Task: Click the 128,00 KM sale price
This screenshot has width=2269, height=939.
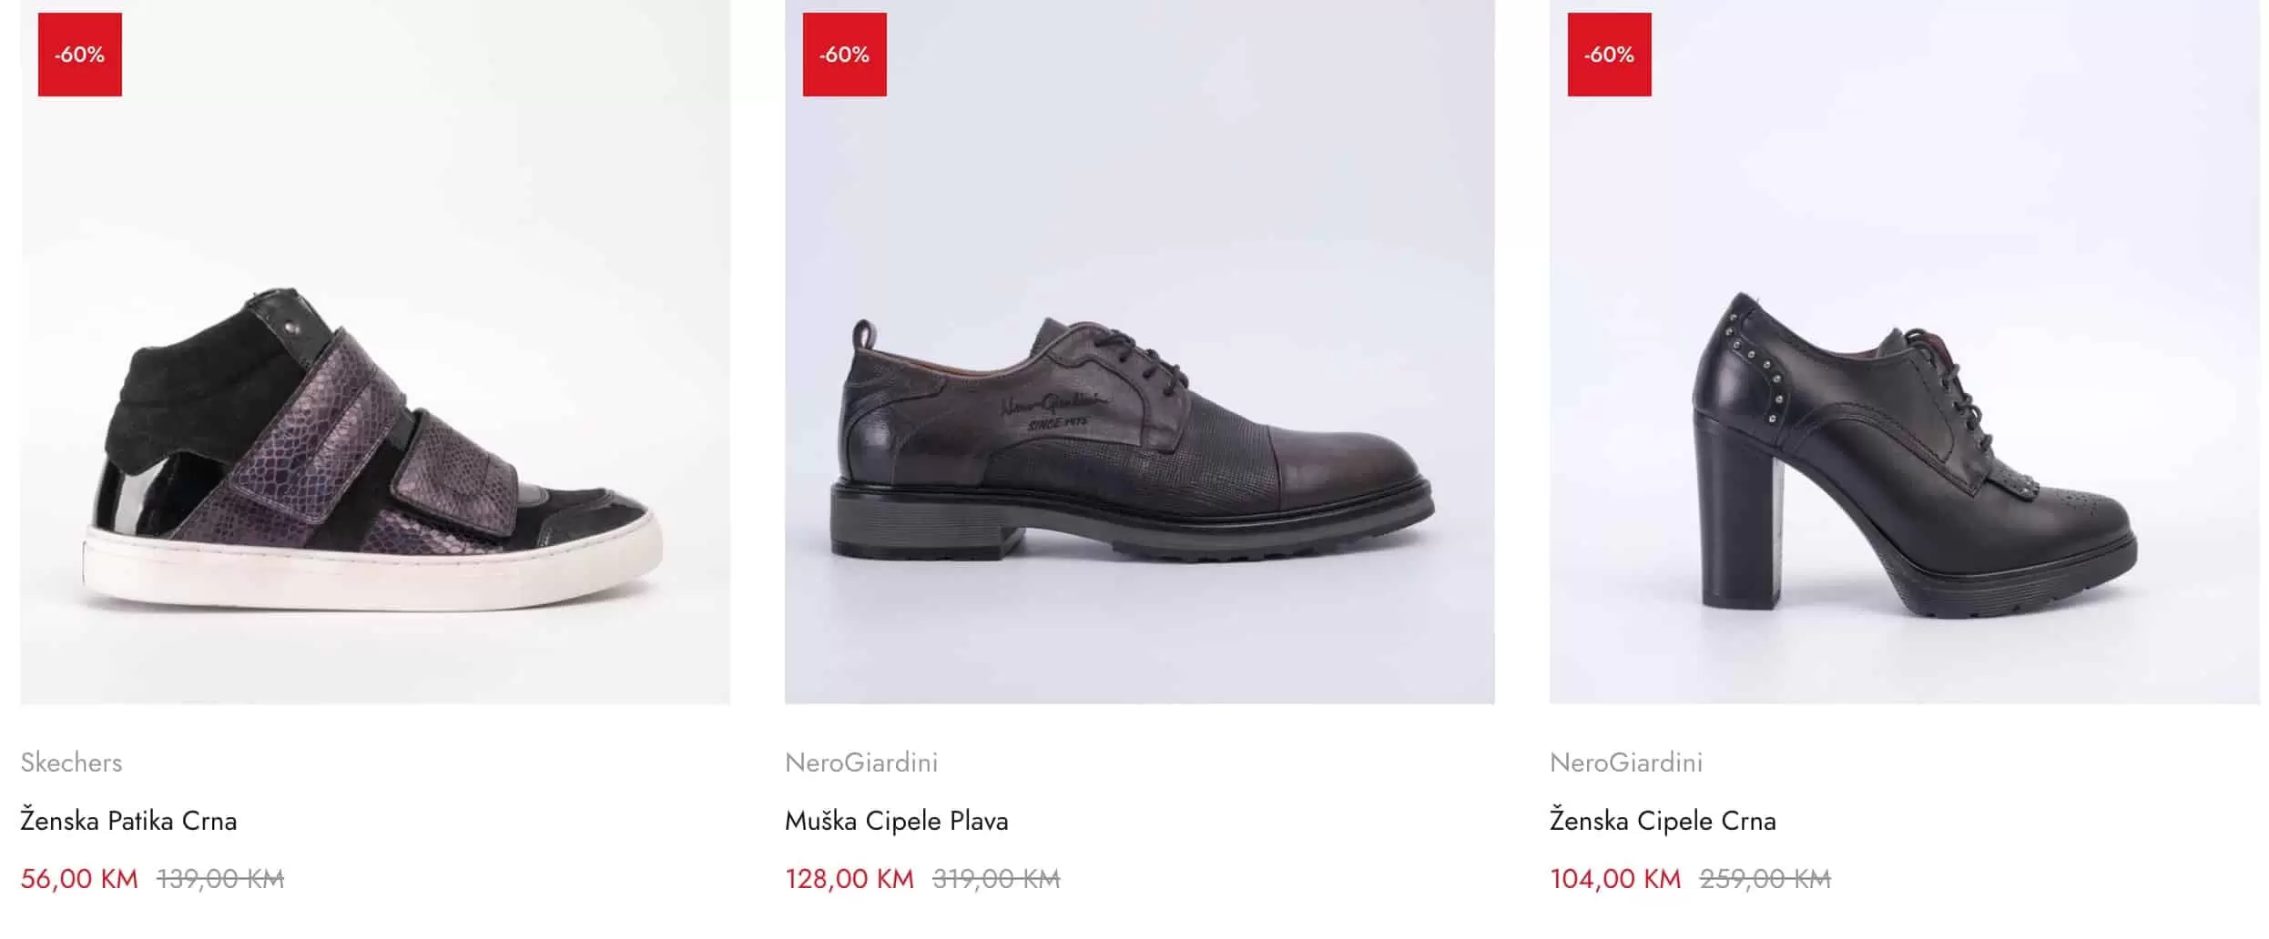Action: point(849,879)
